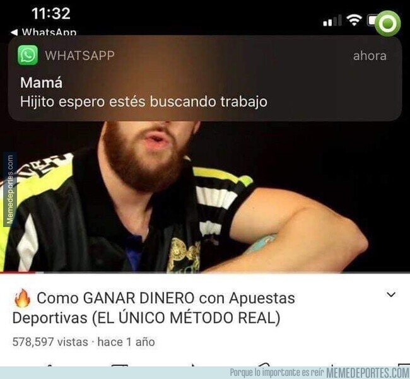This screenshot has height=379, width=410.
Task: Tap the video player showing bearded man
Action: pos(205,196)
